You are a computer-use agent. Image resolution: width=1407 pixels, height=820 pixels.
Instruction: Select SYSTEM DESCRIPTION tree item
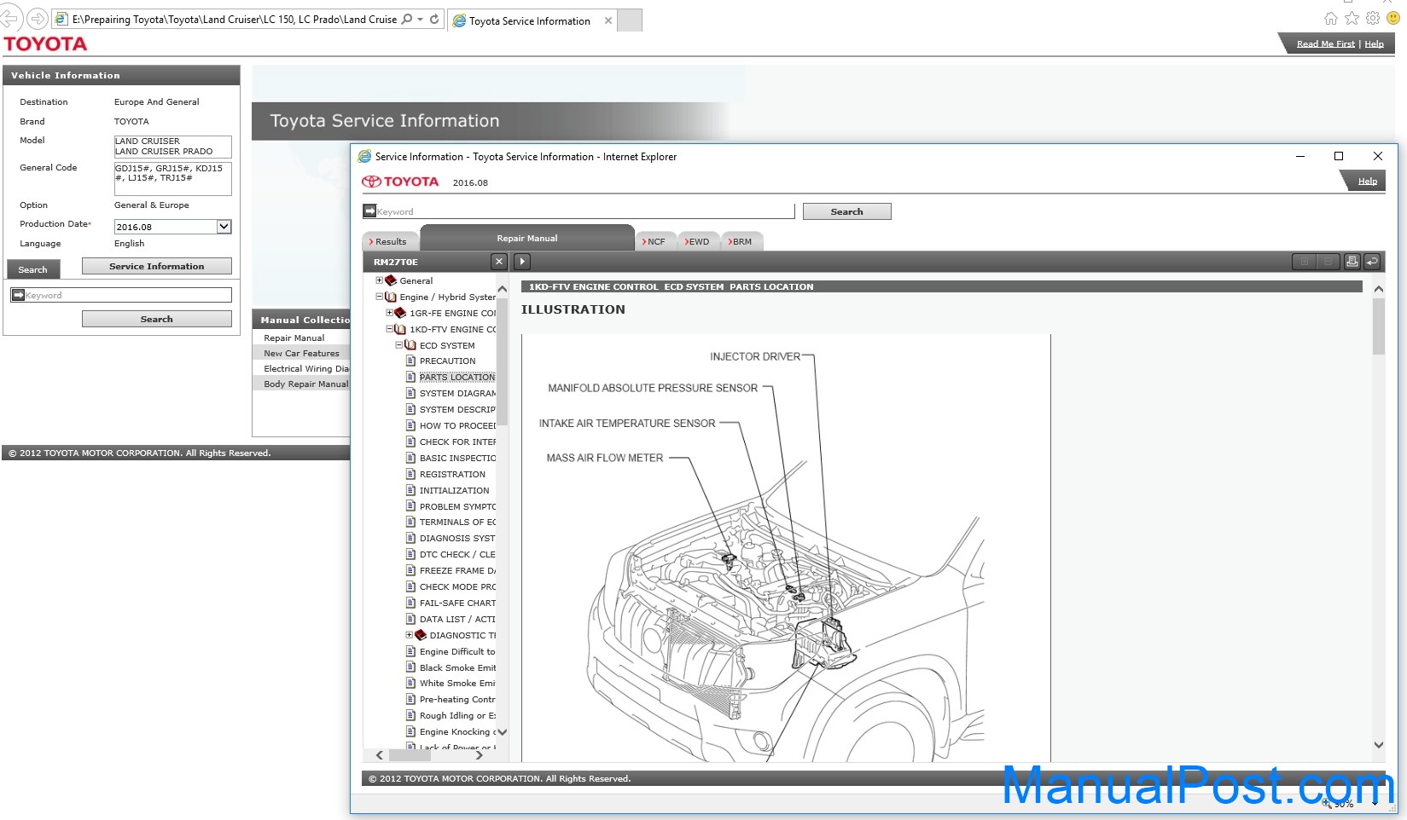coord(457,409)
